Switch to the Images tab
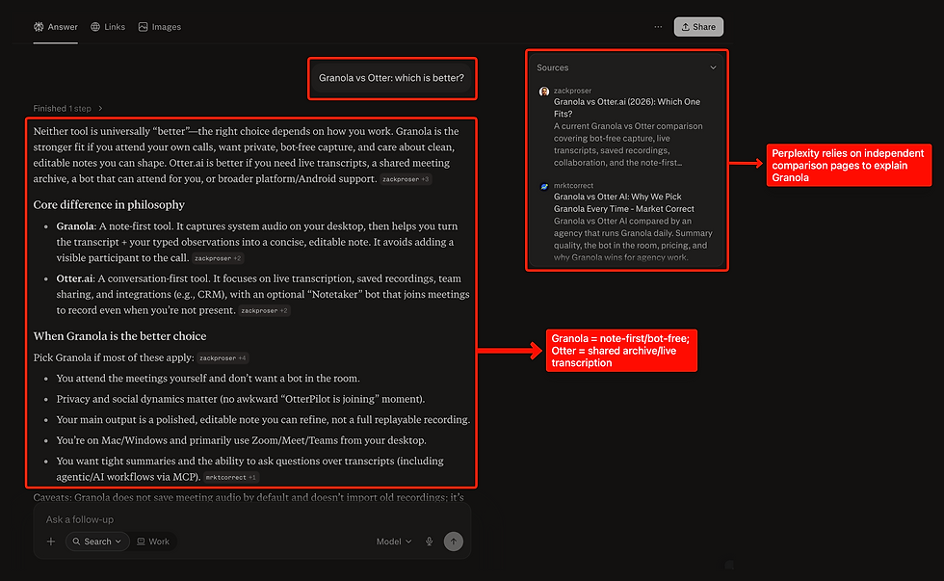This screenshot has height=581, width=944. pos(160,26)
